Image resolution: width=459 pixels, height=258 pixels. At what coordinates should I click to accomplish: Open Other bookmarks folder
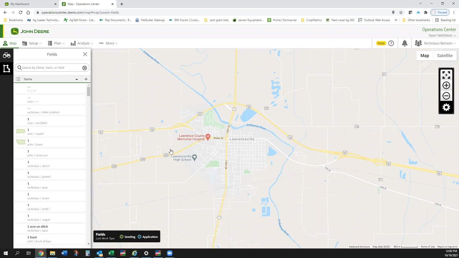coord(416,20)
